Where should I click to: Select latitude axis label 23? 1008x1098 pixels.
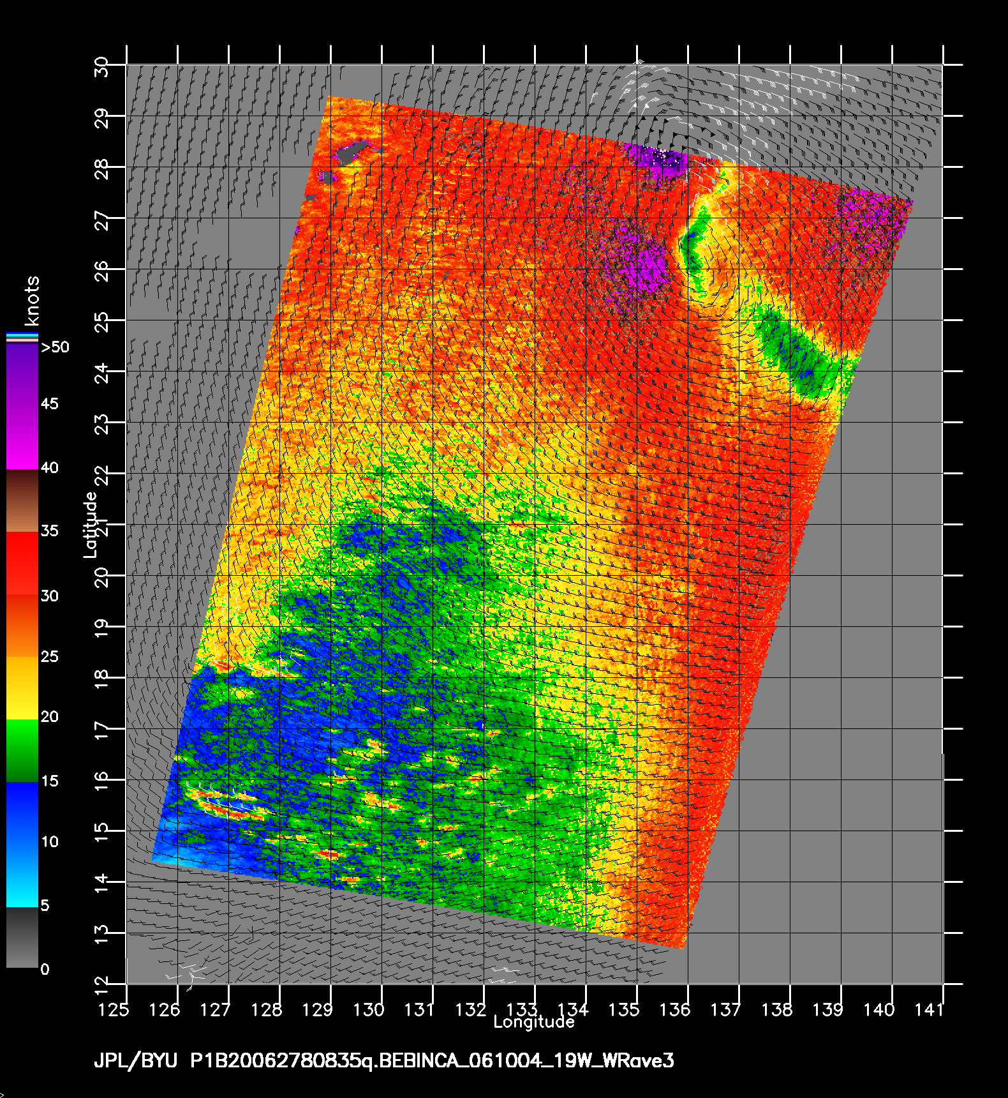tap(102, 424)
